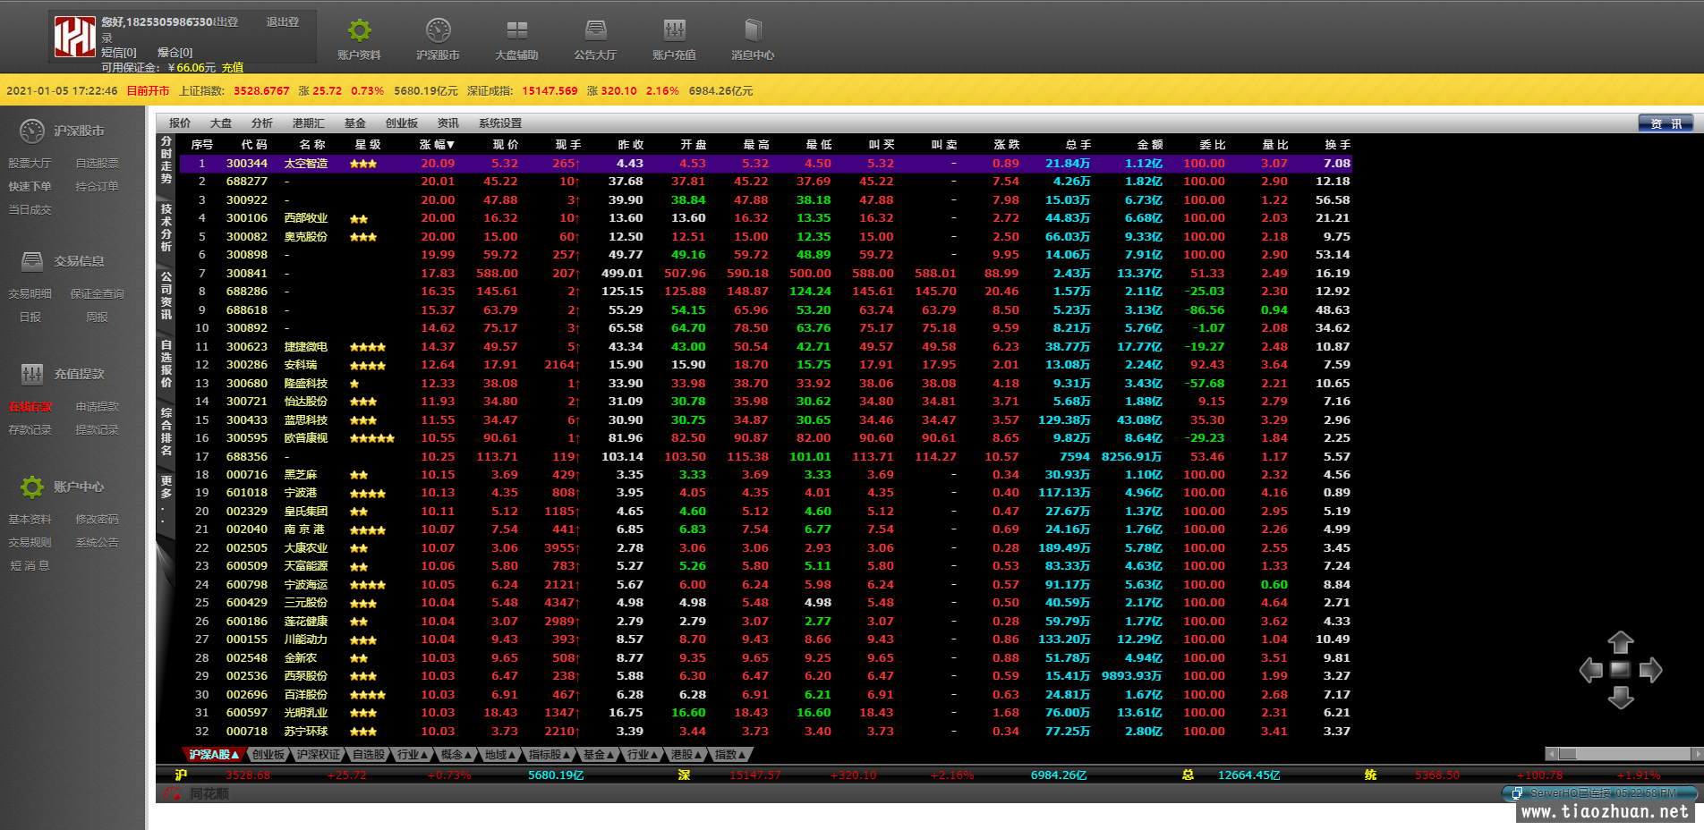Image resolution: width=1704 pixels, height=830 pixels.
Task: Click the 现价 column header
Action: (506, 145)
